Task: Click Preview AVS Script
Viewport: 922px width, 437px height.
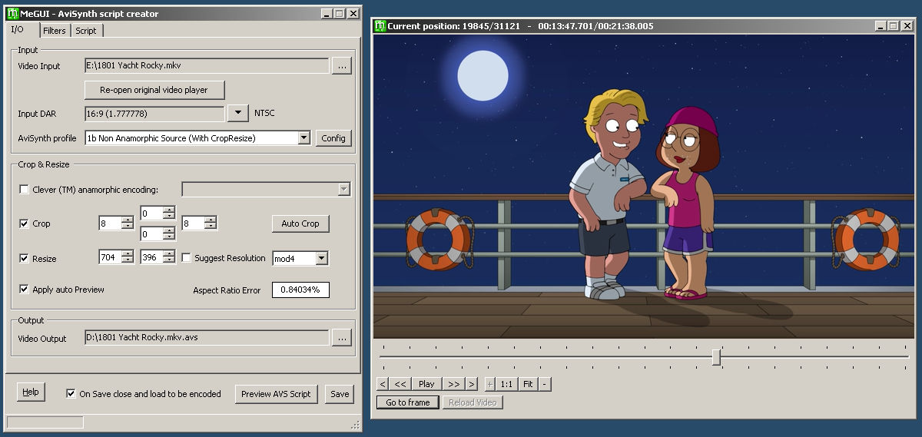Action: tap(276, 394)
